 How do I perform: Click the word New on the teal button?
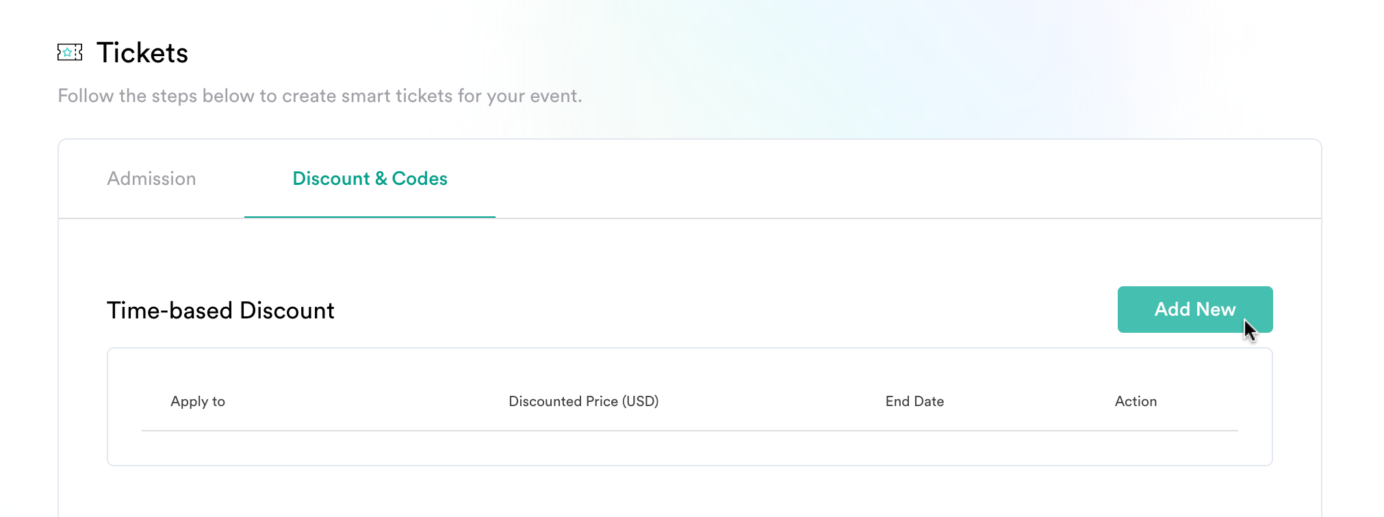(x=1216, y=310)
